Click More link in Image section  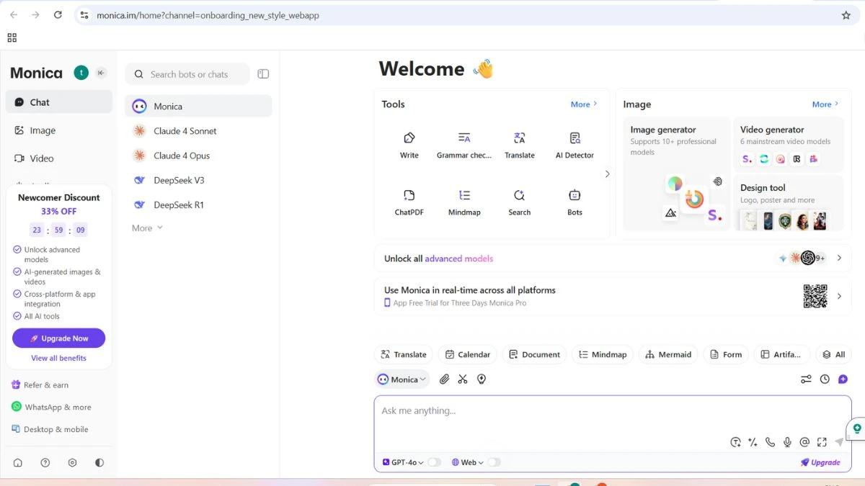pyautogui.click(x=825, y=104)
